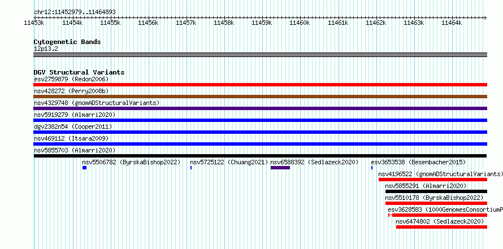Click the nsv4329748 (gnomADStructuralVariants) label
The width and height of the screenshot is (503, 249).
pos(97,103)
